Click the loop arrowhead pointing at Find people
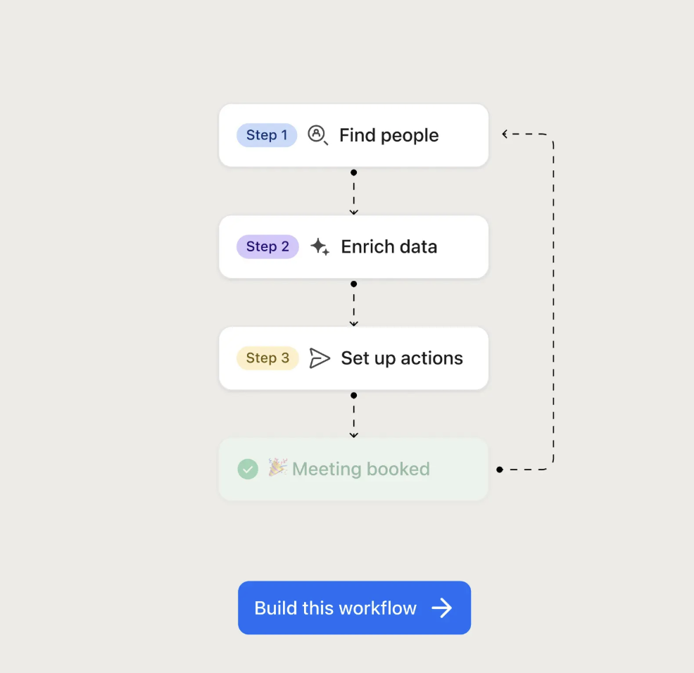Screen dimensions: 694x673 pos(505,134)
